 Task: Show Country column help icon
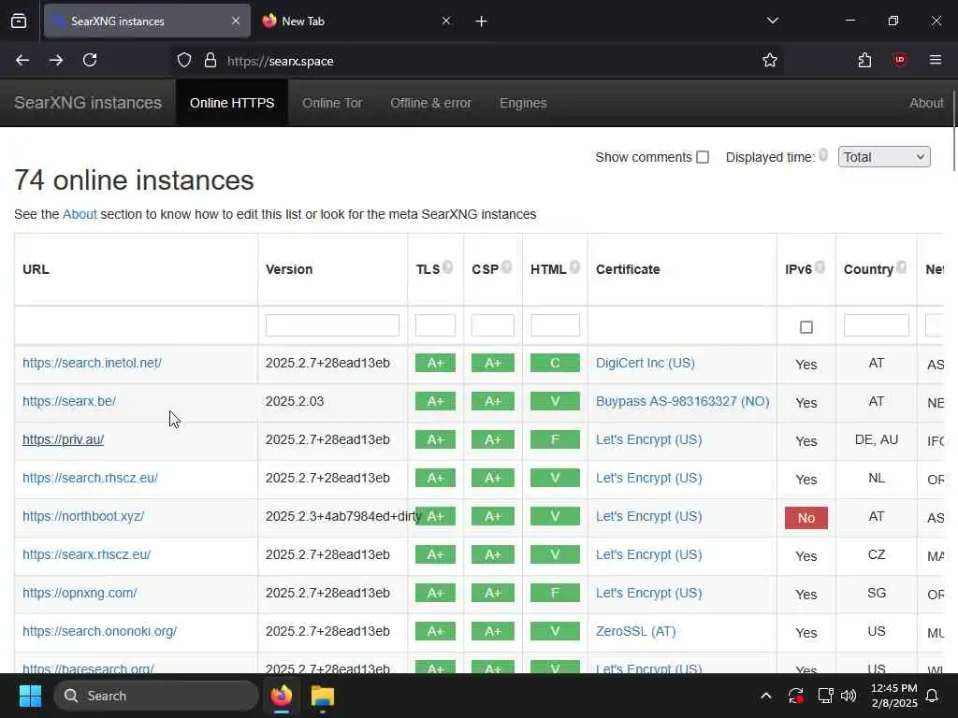tap(902, 266)
